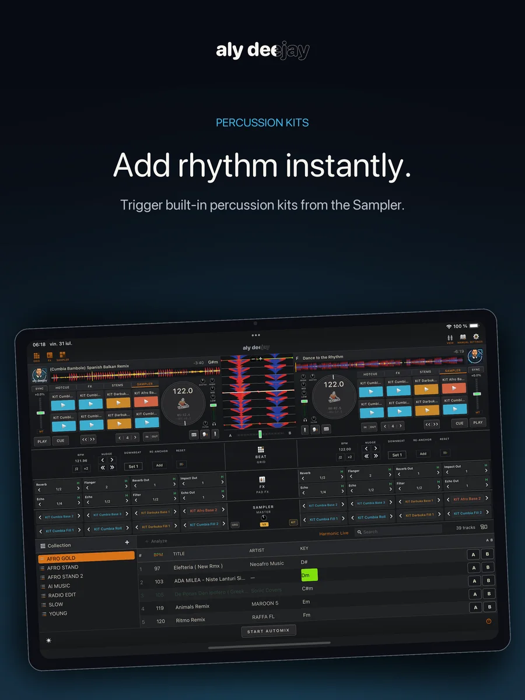
Task: Switch right deck to STEMS tab
Action: (426, 372)
